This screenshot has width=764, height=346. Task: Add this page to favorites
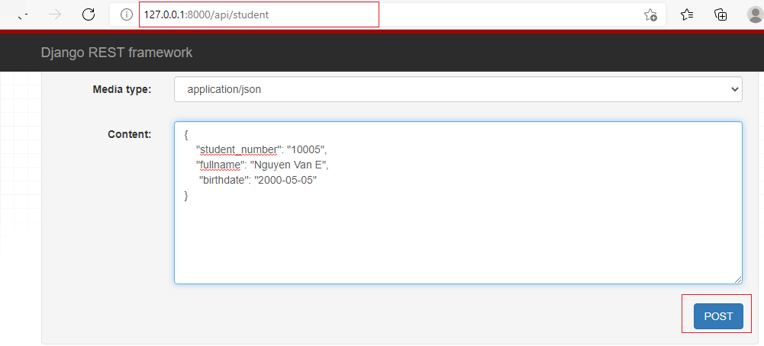tap(650, 14)
